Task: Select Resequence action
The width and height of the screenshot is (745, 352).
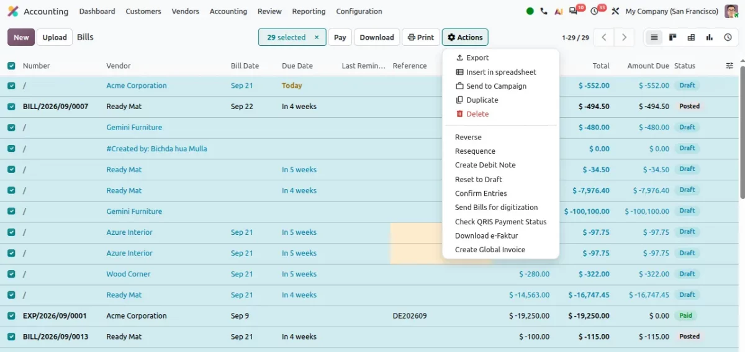Action: 501,151
